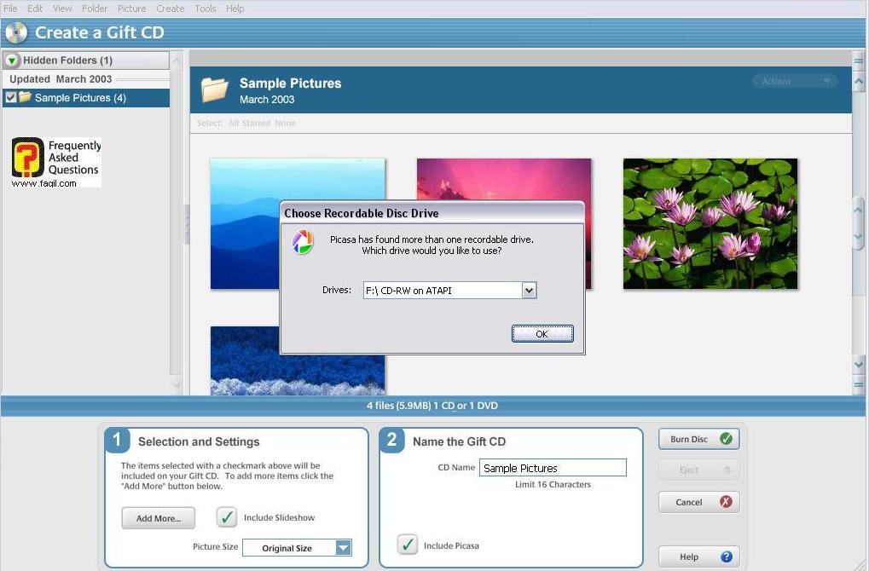Click the green arrow beside Hidden Folders
This screenshot has height=571, width=869.
click(12, 61)
